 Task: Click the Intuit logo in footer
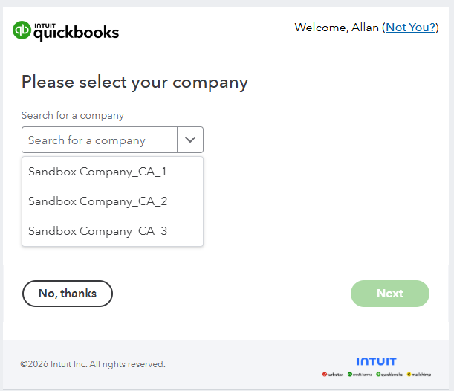click(x=376, y=361)
